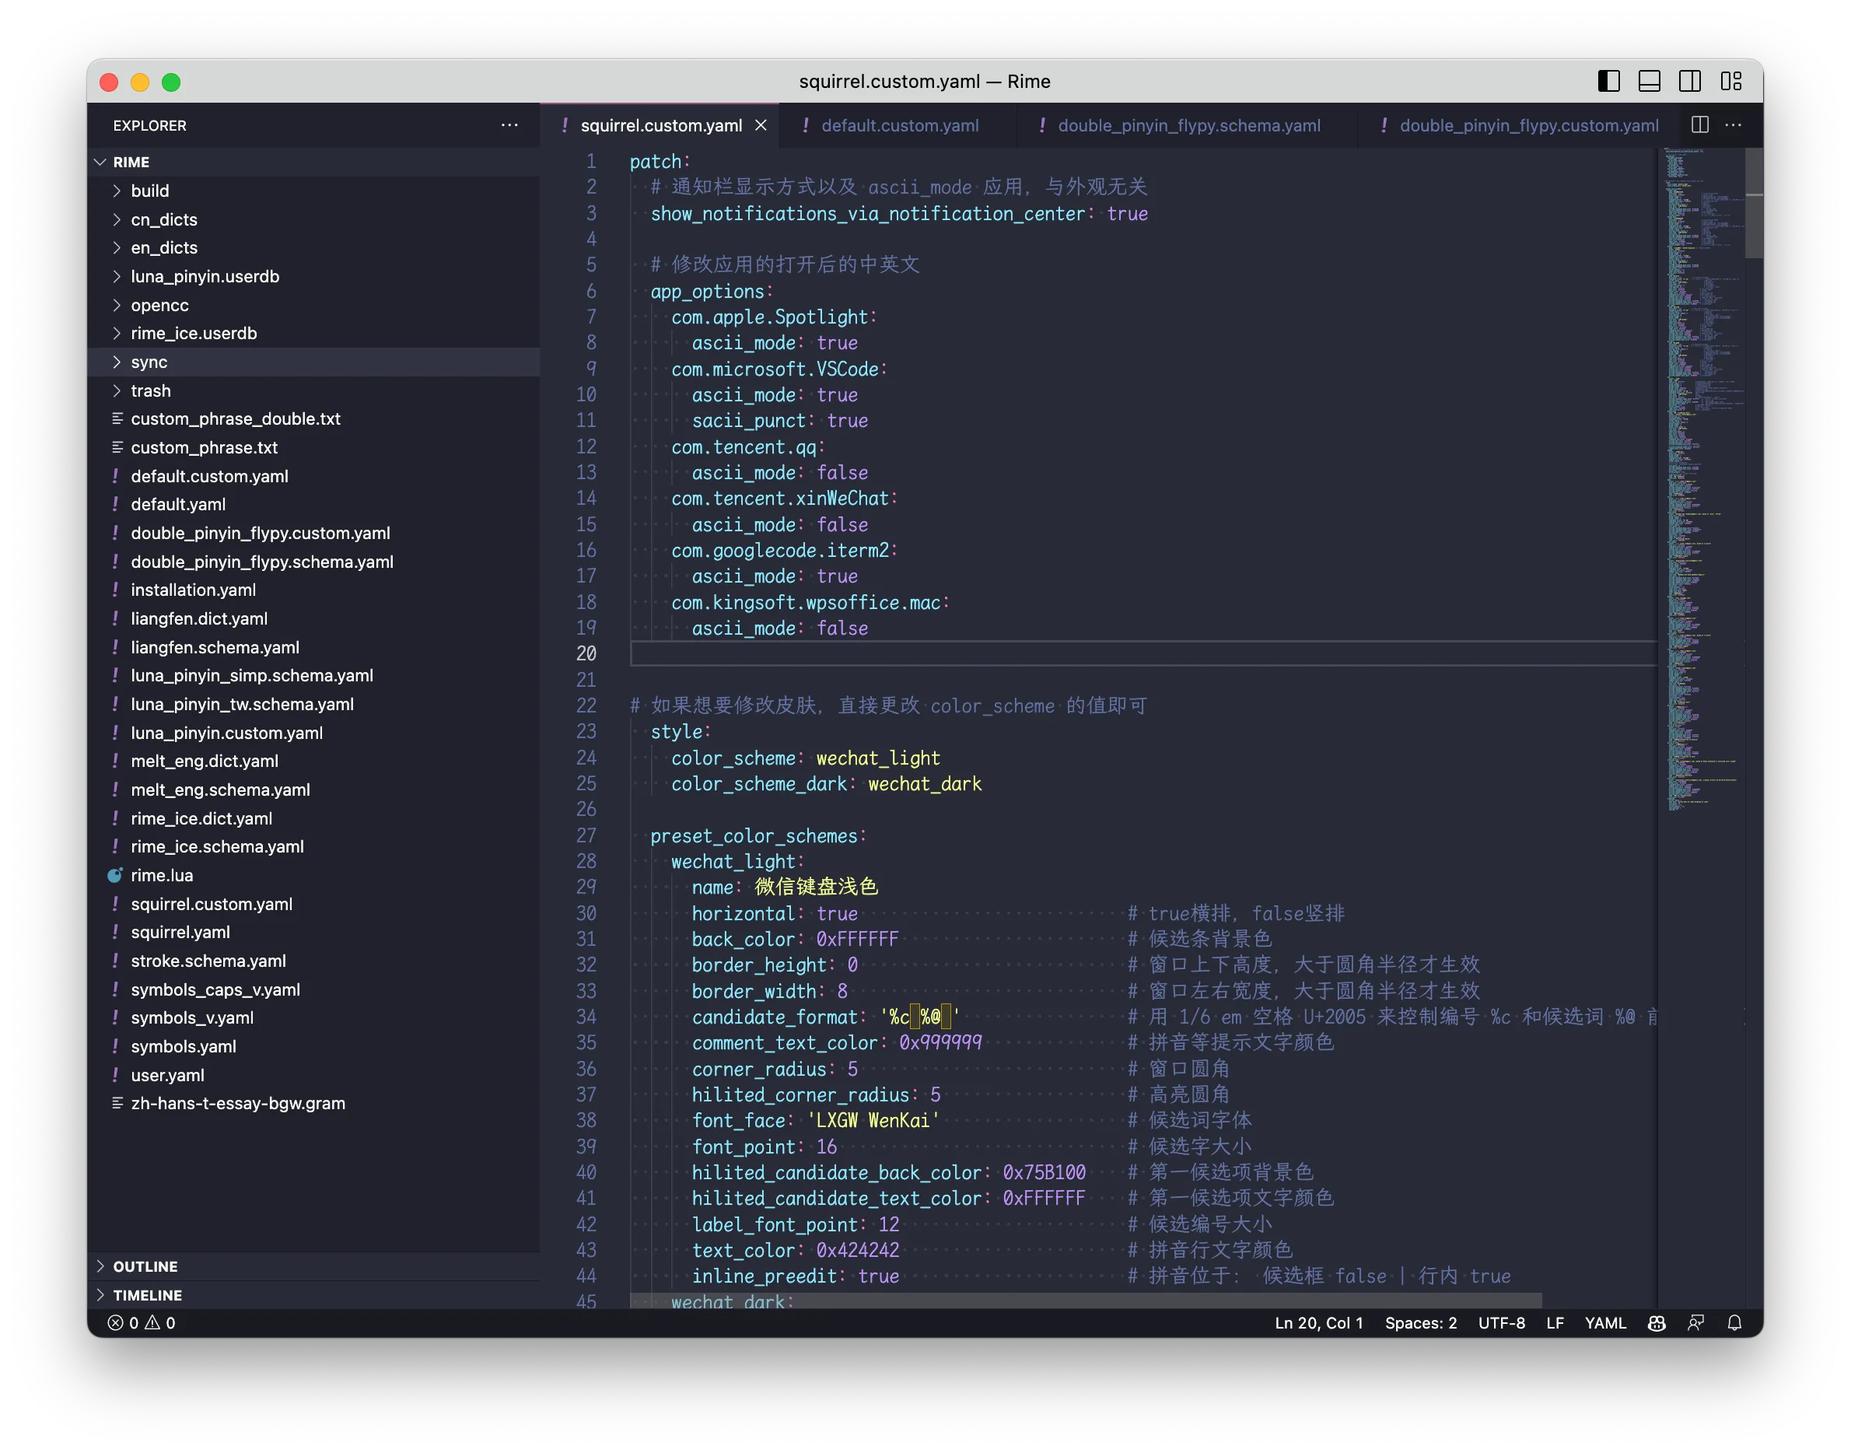Click line number 24 in gutter

(x=586, y=757)
